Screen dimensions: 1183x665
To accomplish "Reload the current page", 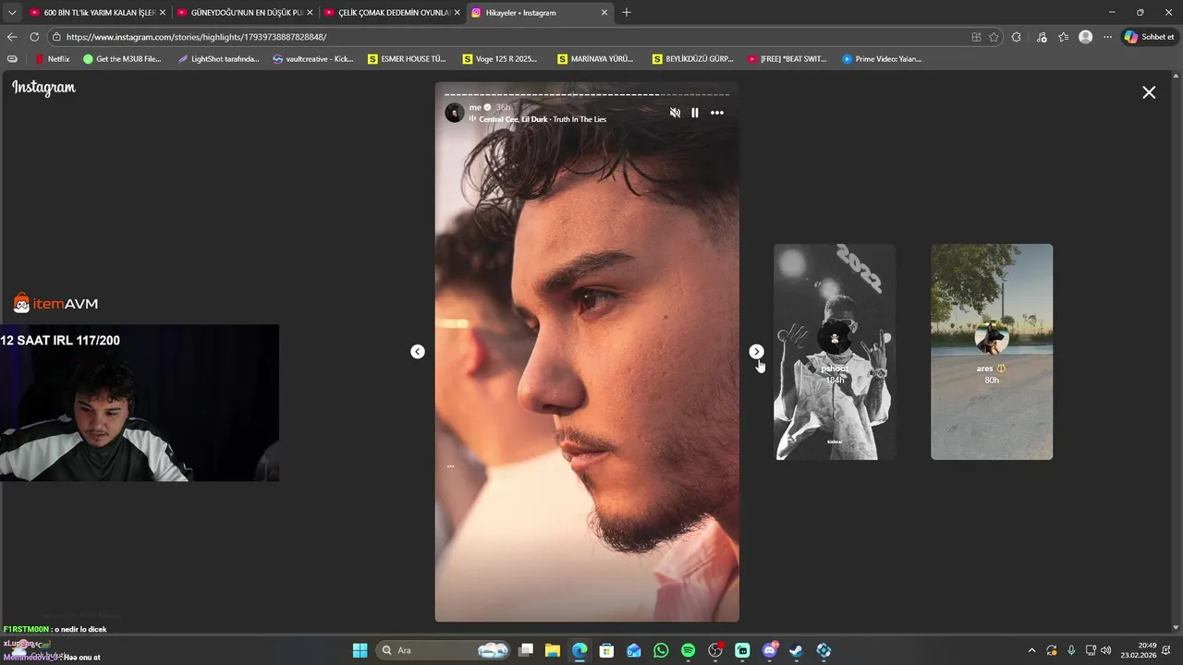I will point(34,37).
